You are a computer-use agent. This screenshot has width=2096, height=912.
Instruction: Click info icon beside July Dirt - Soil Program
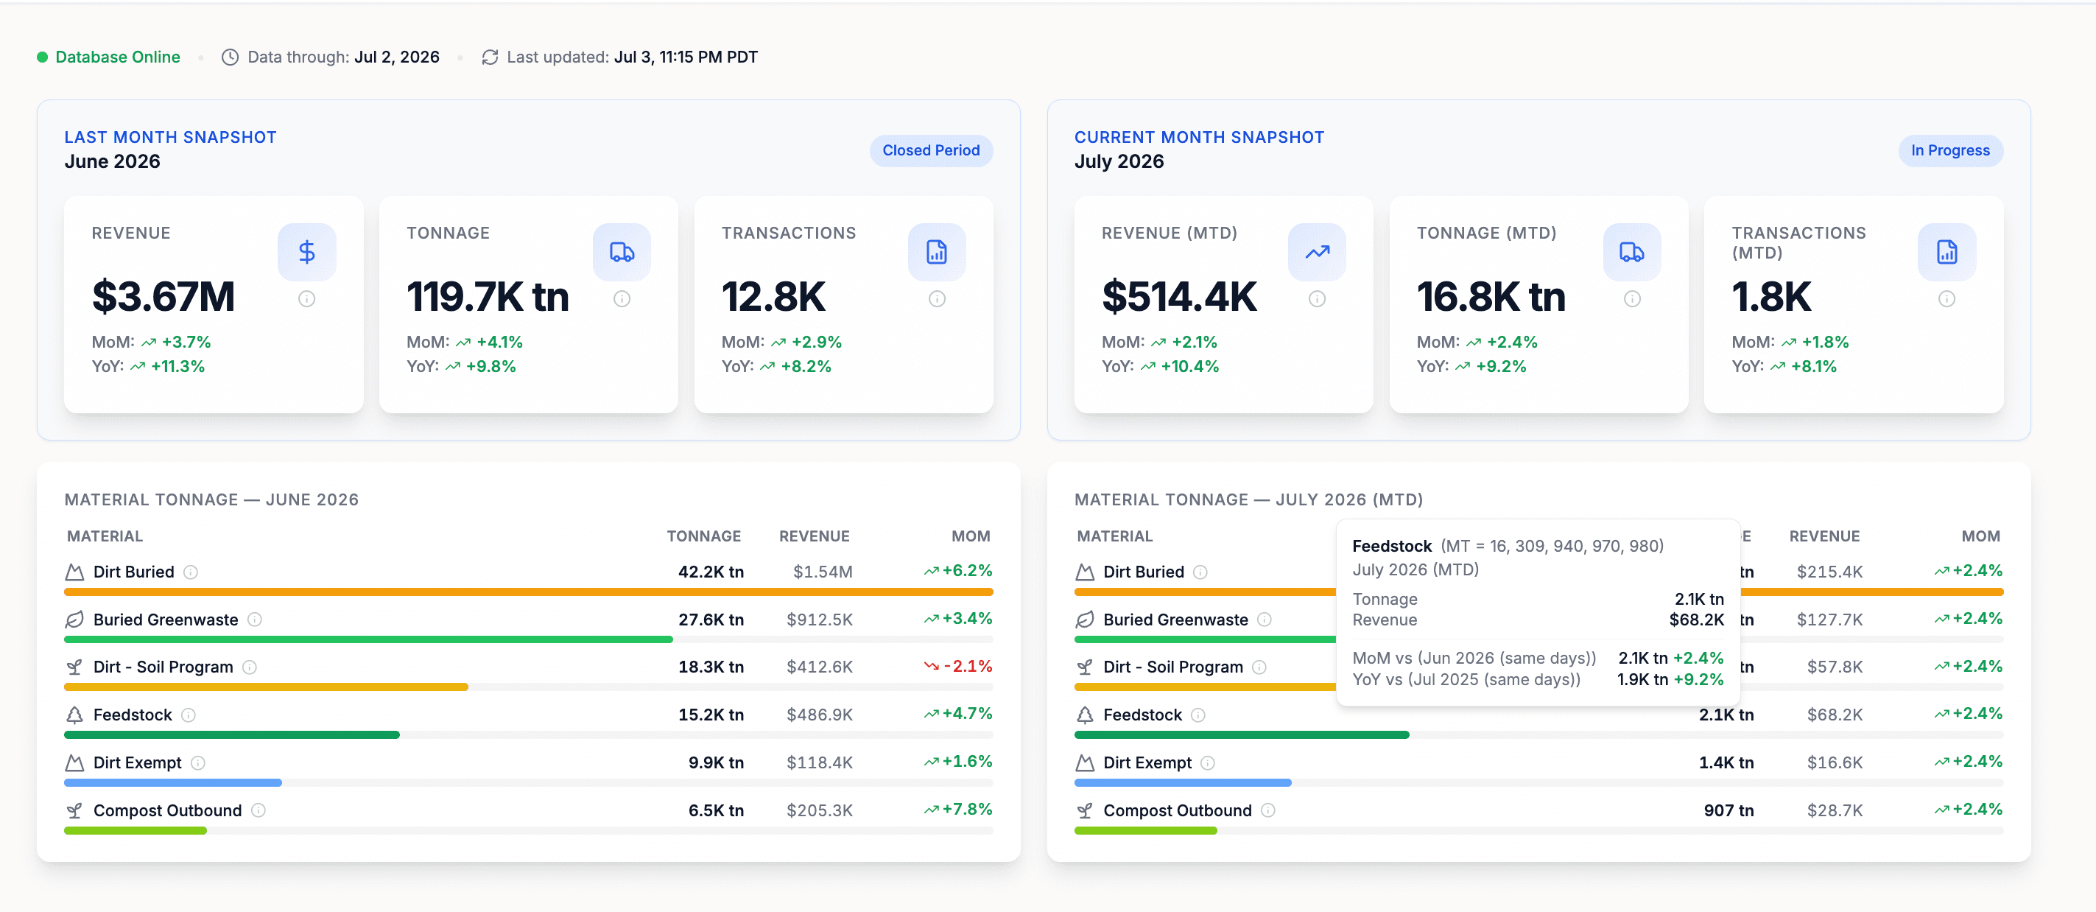click(1259, 667)
